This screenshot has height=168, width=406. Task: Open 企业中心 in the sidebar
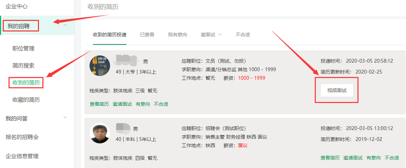17,6
